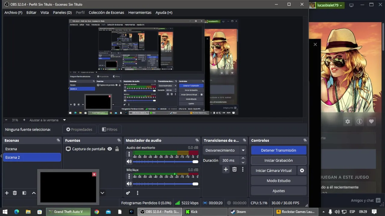Click Iniciar Cámara Virtual button
385x216 pixels.
274,170
